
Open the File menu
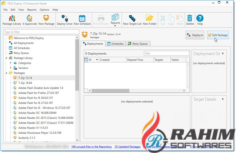click(6, 9)
